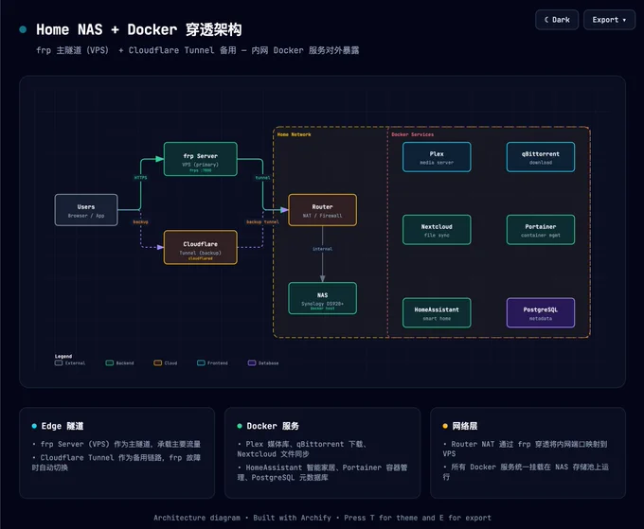The image size is (644, 529).
Task: Select the PostgreSQL metadata node
Action: pos(541,312)
